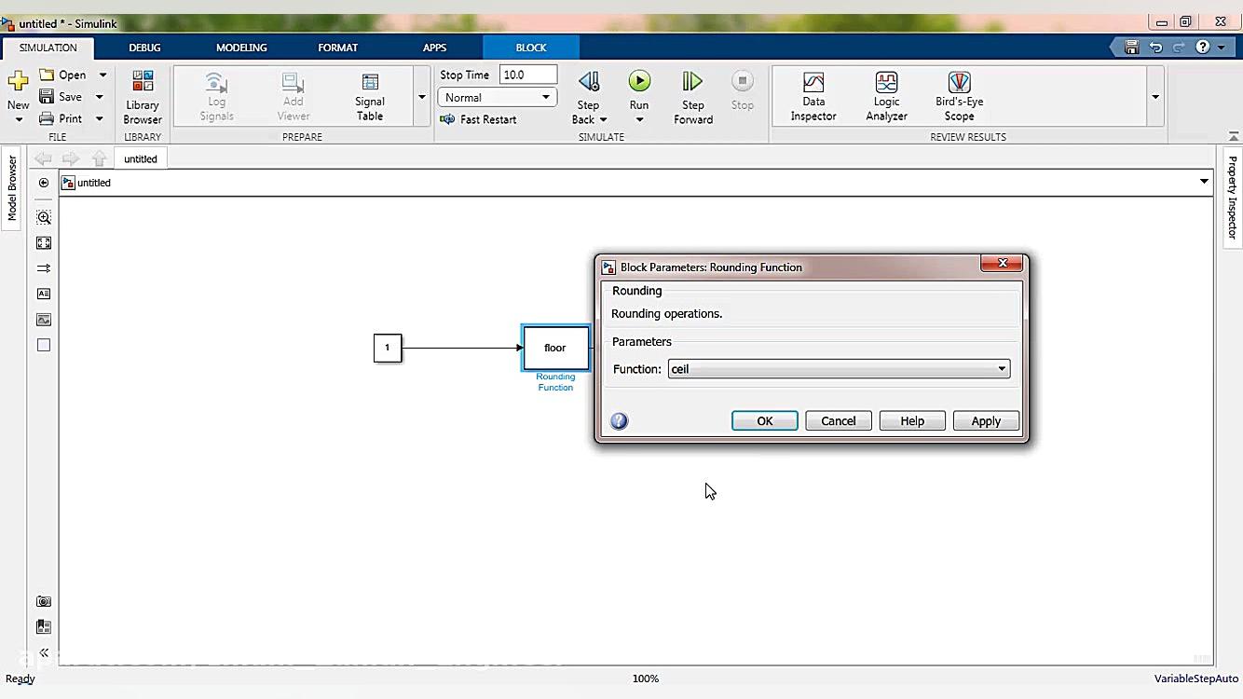Open the Save options dropdown arrow
1243x699 pixels.
click(100, 97)
